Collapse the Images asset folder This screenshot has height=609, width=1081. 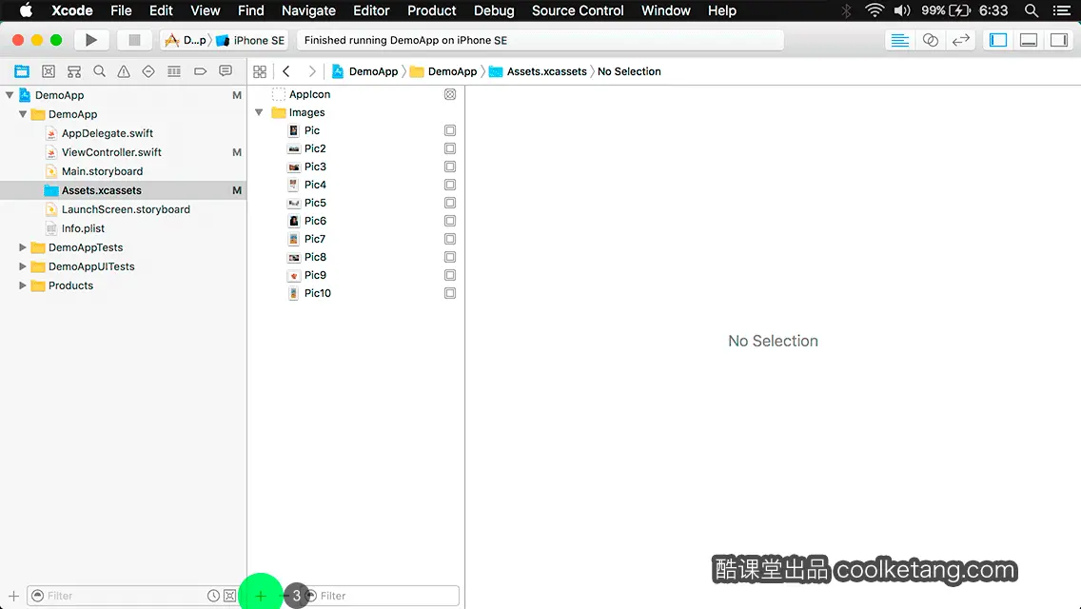point(259,111)
